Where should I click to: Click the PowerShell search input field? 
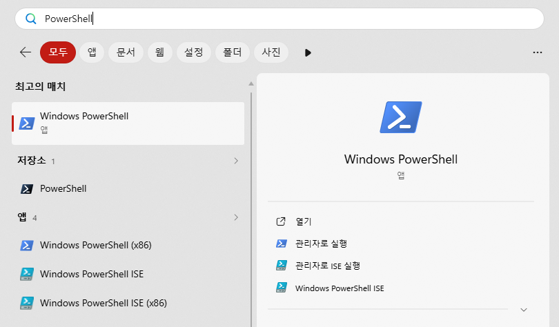(279, 19)
